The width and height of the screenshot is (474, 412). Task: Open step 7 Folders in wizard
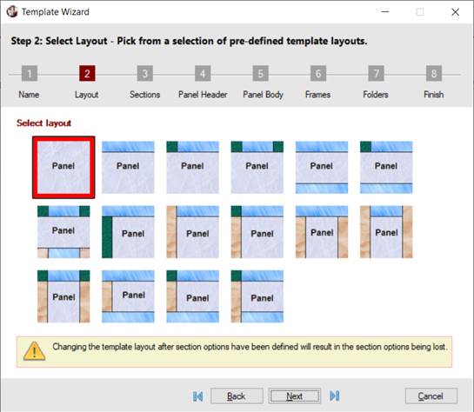click(376, 73)
